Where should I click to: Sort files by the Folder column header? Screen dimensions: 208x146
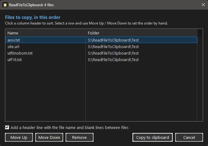[141, 33]
